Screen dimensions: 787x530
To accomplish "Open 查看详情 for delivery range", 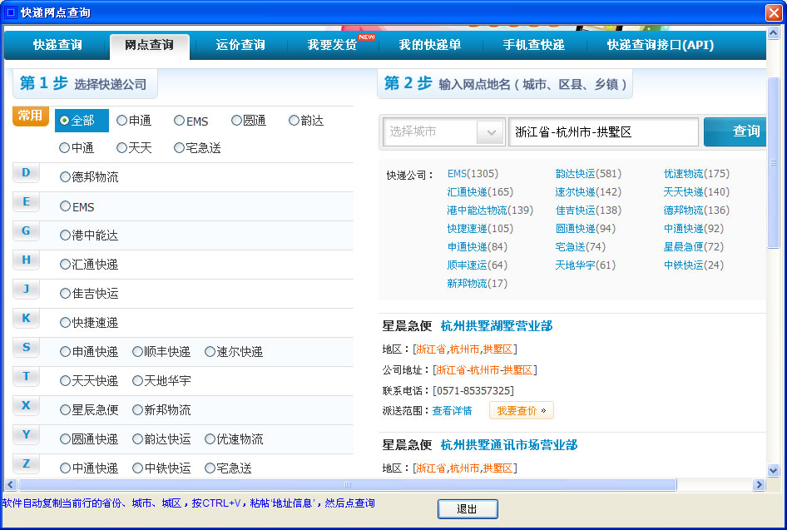I will pos(452,410).
